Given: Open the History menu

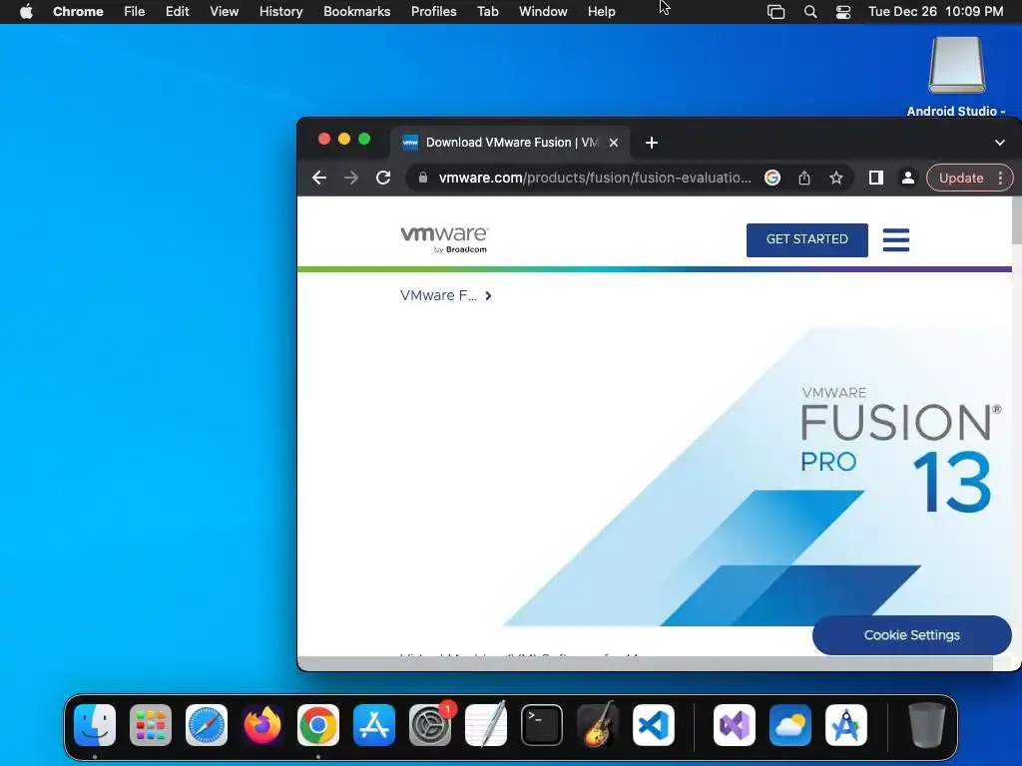Looking at the screenshot, I should (x=280, y=11).
